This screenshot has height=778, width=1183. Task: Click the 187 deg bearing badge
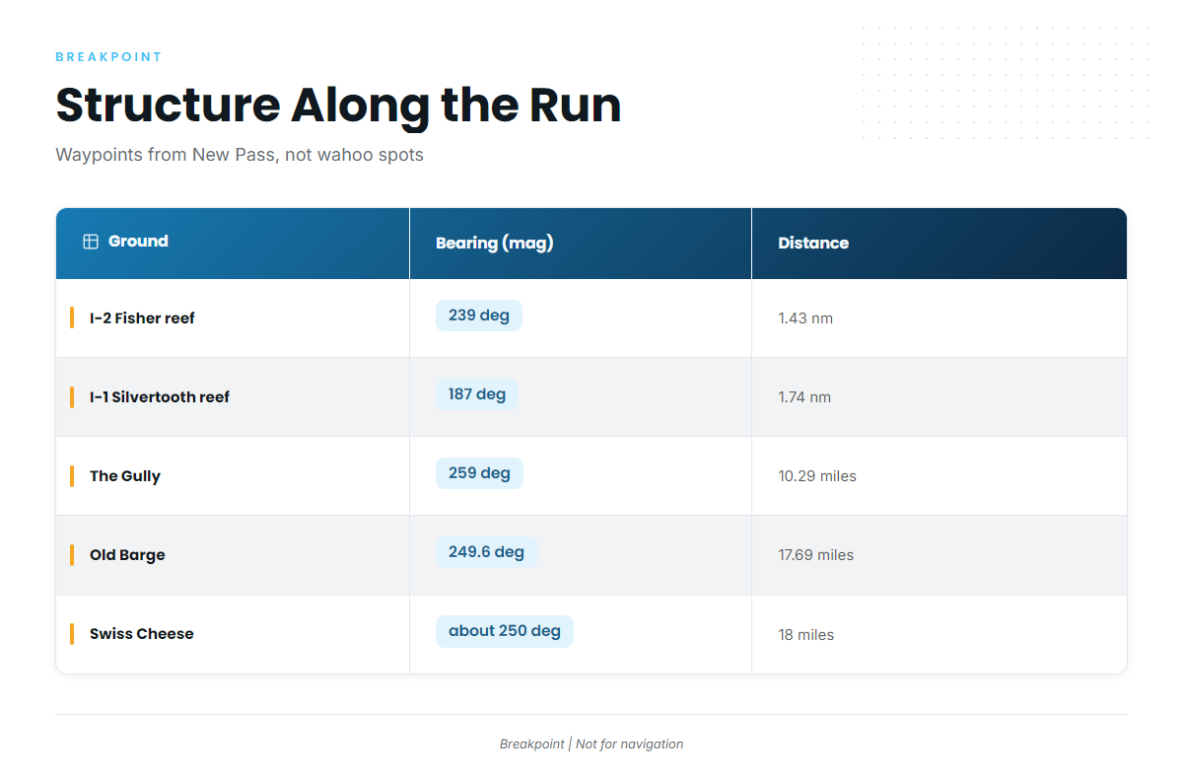coord(477,394)
